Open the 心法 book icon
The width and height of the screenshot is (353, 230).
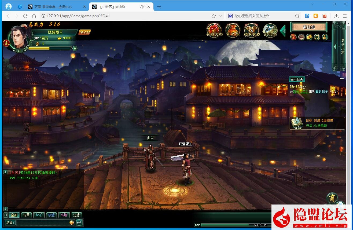[297, 123]
